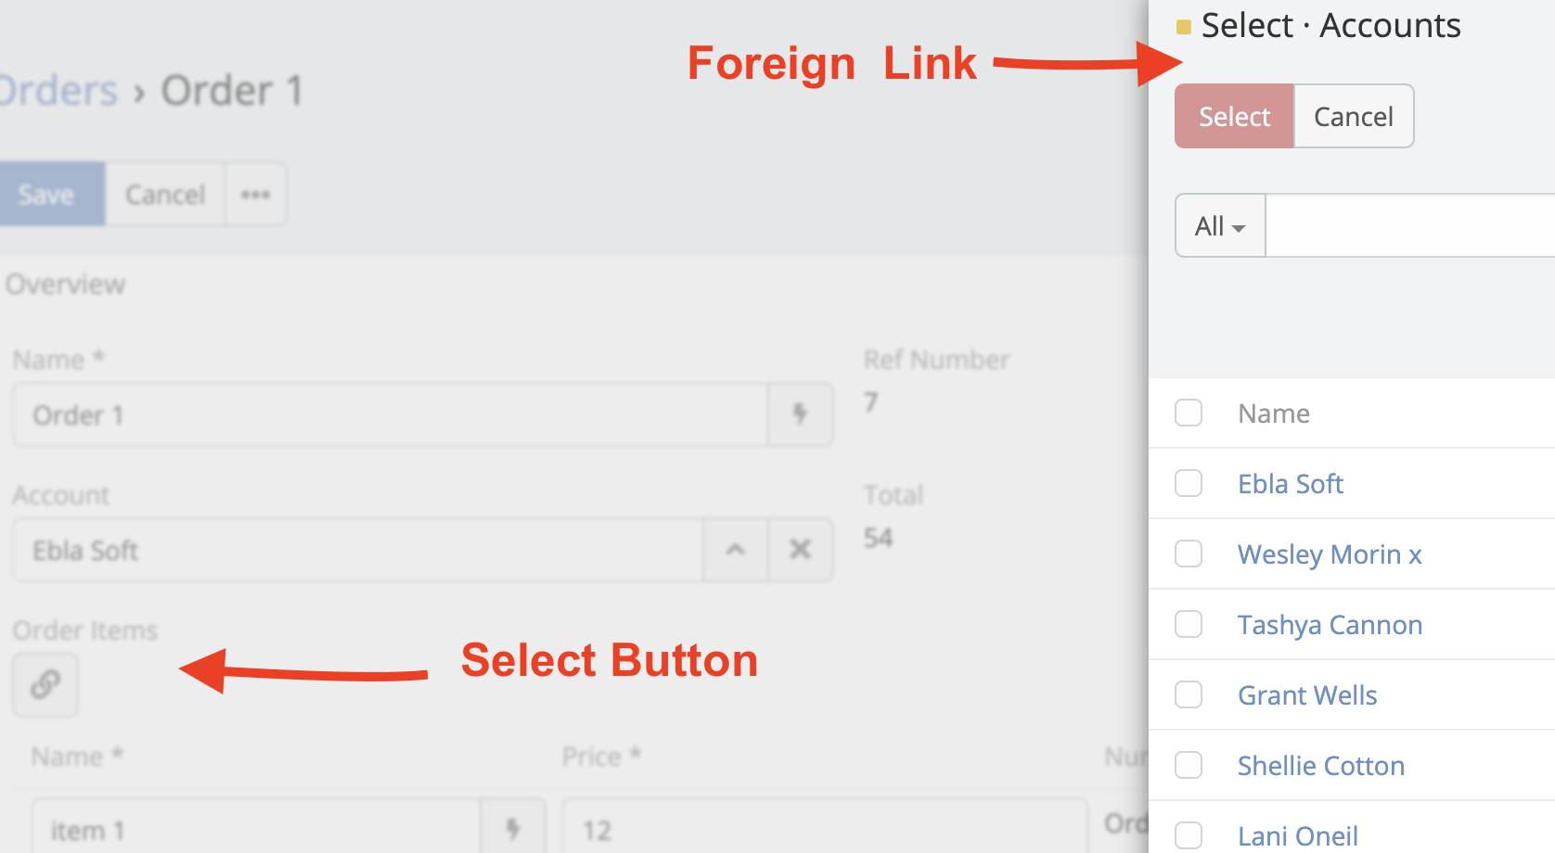
Task: Tick the Ebla Soft checkbox
Action: pos(1189,483)
